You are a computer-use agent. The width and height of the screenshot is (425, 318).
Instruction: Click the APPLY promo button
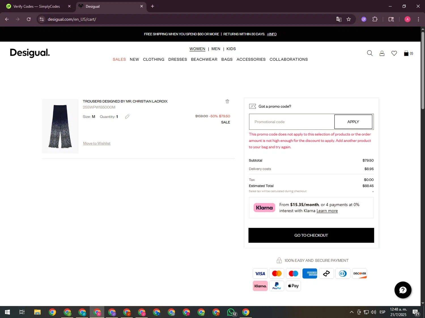click(x=353, y=122)
